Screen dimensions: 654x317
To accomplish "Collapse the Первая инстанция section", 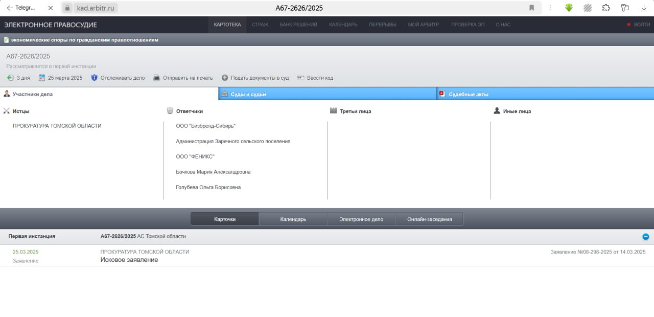I will coord(645,237).
